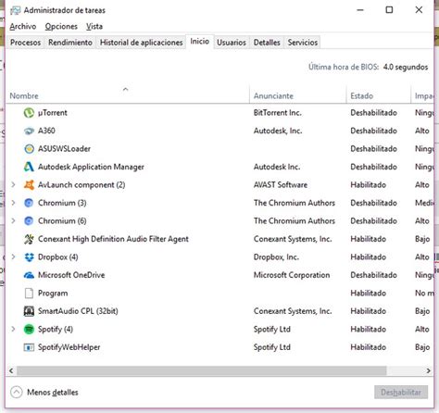439x413 pixels.
Task: Click the SpotifyWebHelper icon
Action: point(29,347)
